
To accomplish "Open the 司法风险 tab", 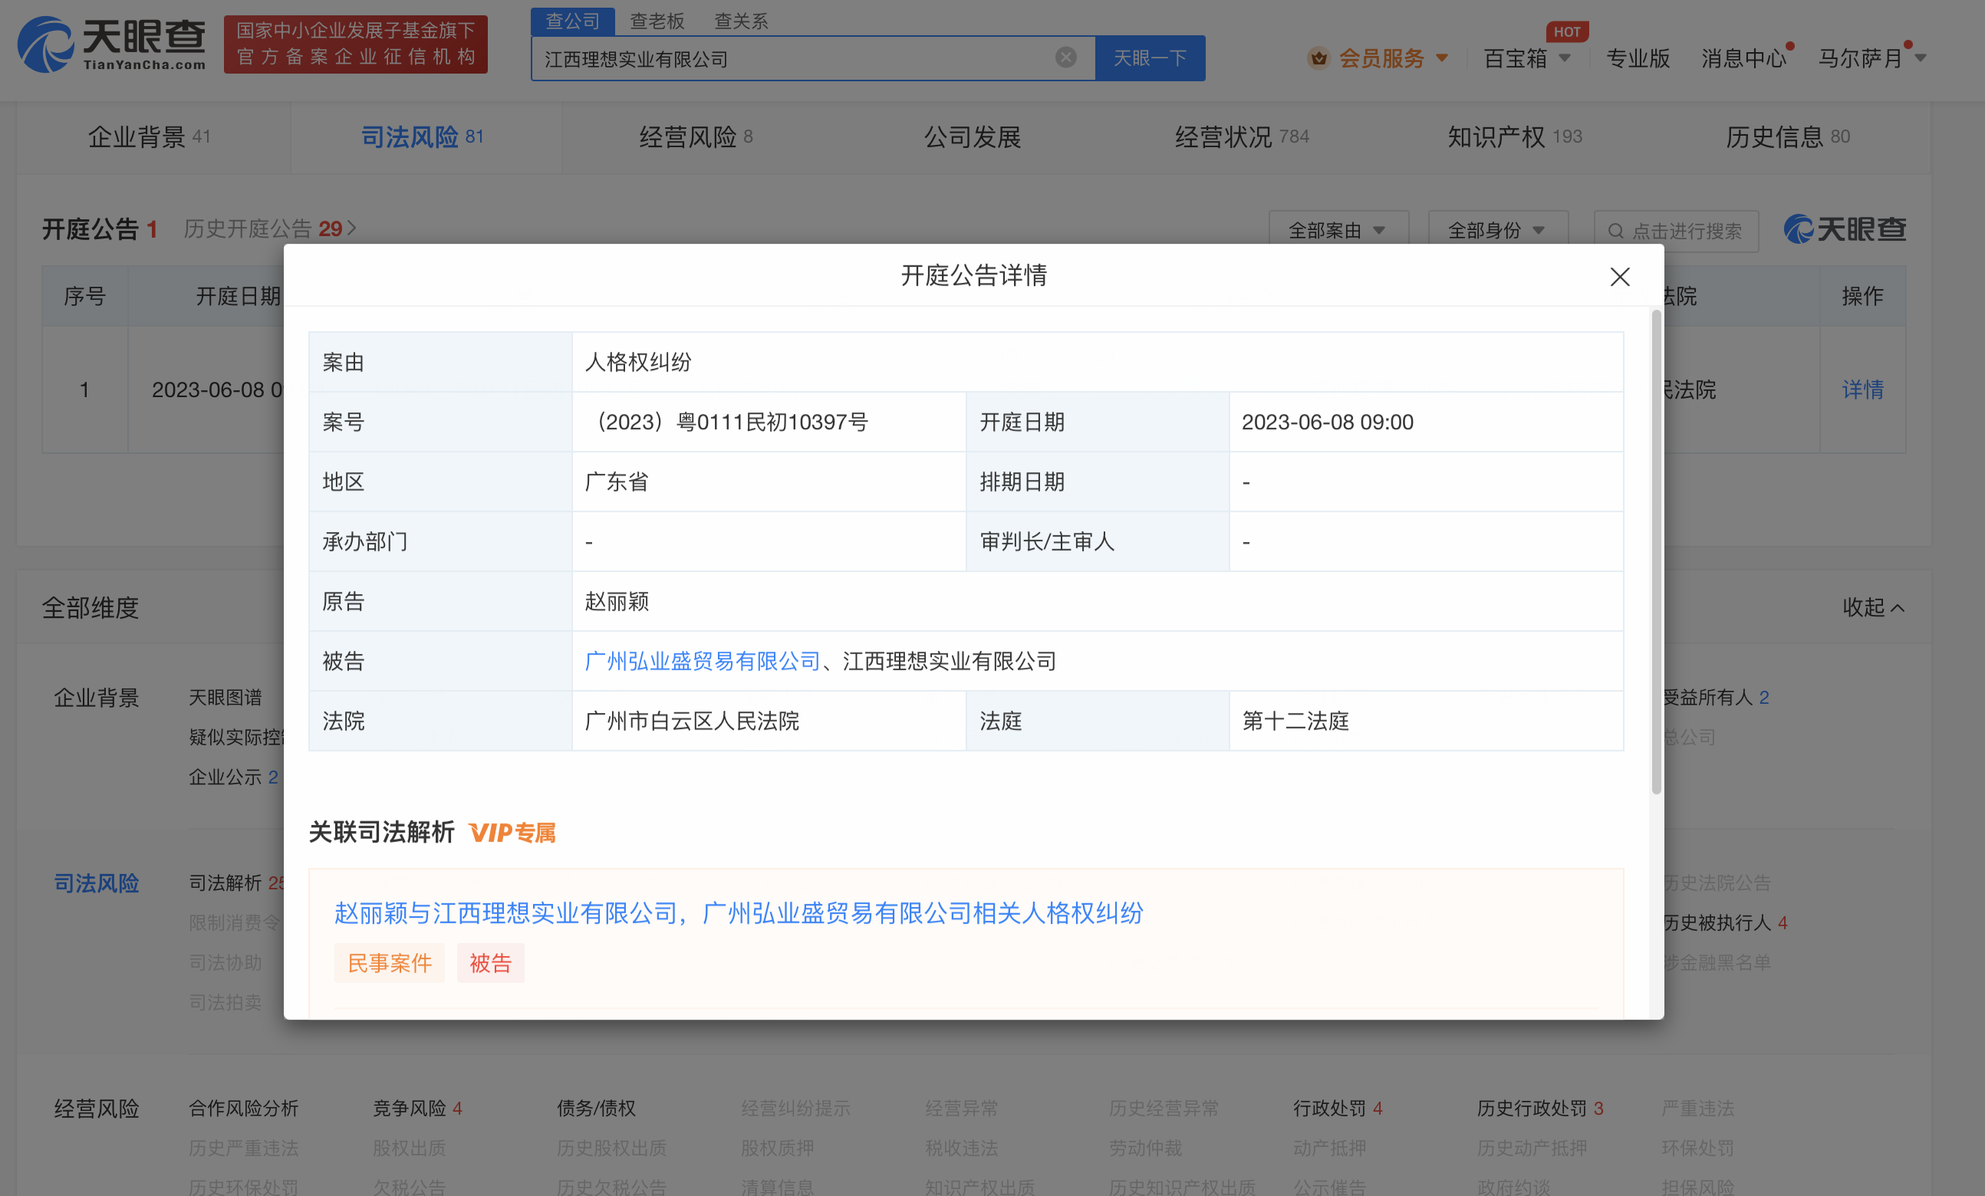I will click(422, 137).
